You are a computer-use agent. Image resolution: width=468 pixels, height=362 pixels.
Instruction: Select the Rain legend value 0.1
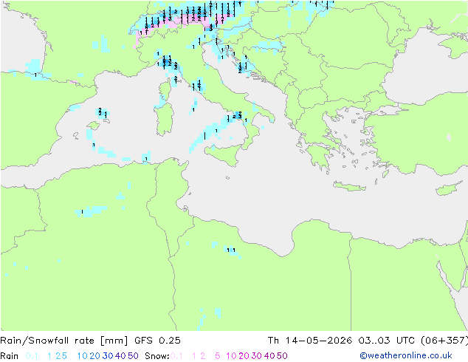(x=32, y=356)
